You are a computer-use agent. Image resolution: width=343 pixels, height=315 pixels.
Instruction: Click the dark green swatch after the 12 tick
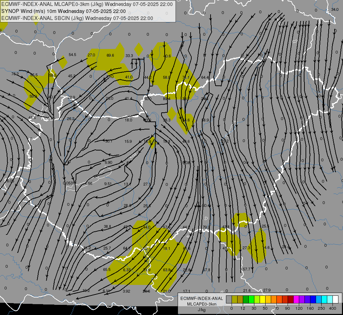(246, 299)
